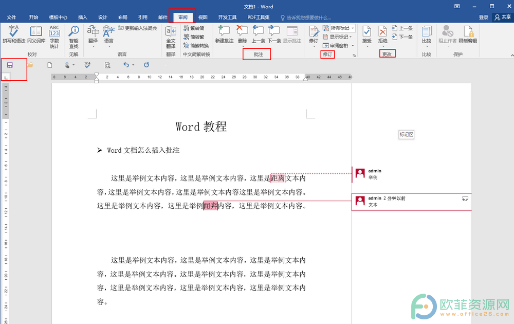Click 登录 sign in

484,17
